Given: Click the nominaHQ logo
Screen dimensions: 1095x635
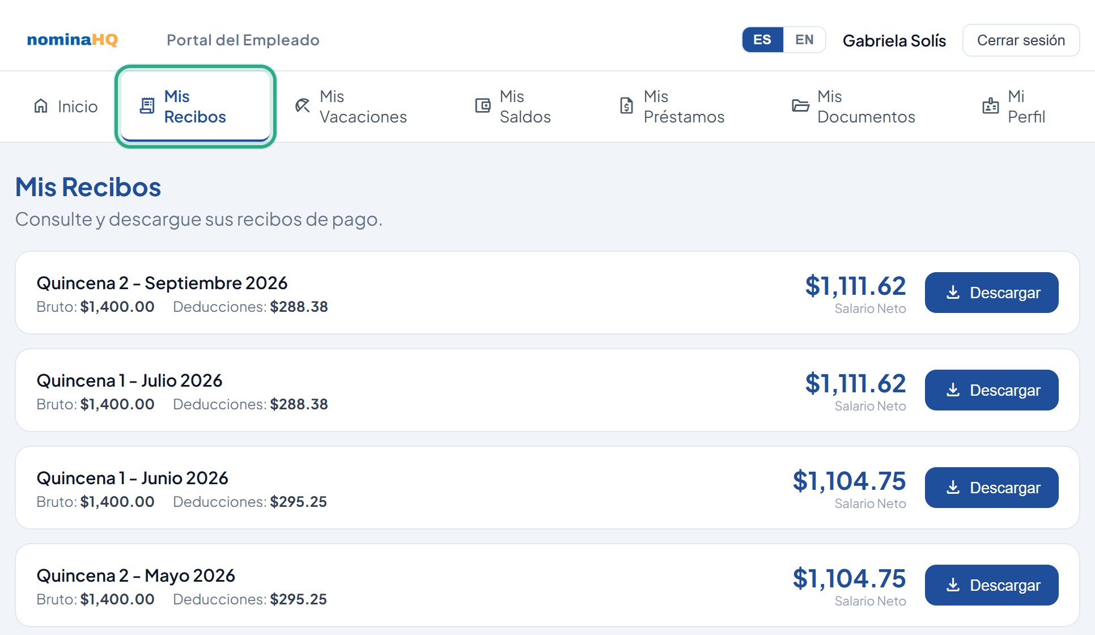Looking at the screenshot, I should (73, 40).
